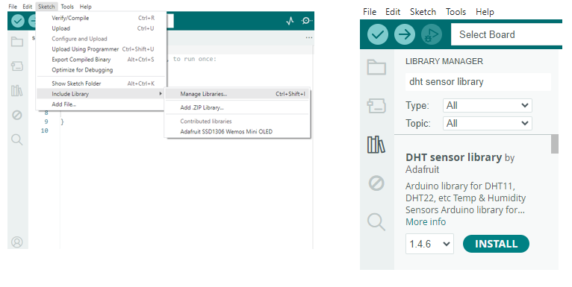
Task: Click line number 9 in editor gutter
Action: 46,122
